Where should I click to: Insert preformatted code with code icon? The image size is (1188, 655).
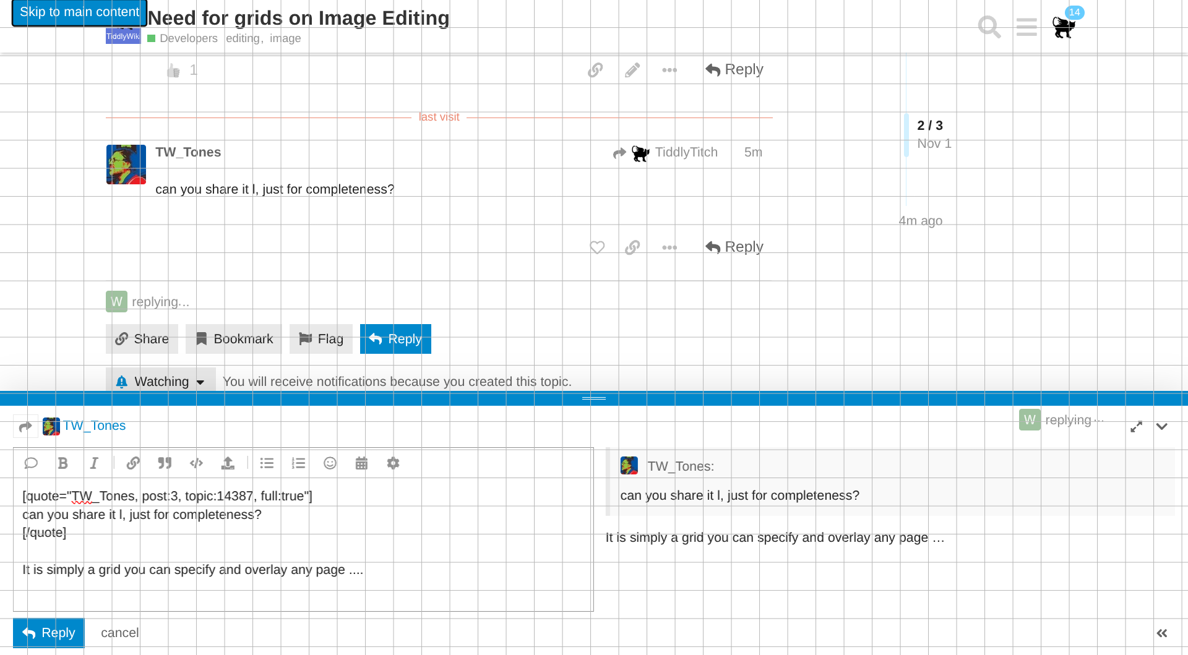point(196,463)
